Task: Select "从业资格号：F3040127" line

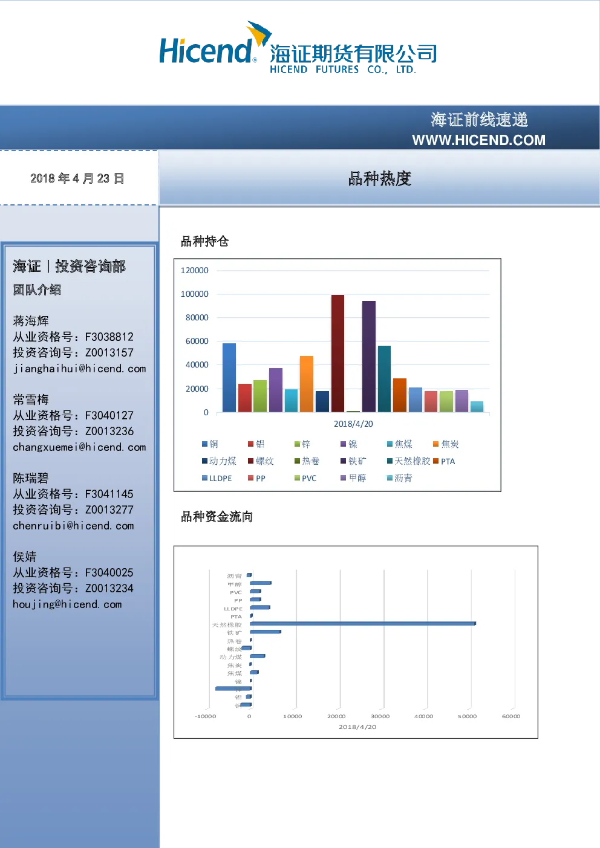Action: point(73,415)
